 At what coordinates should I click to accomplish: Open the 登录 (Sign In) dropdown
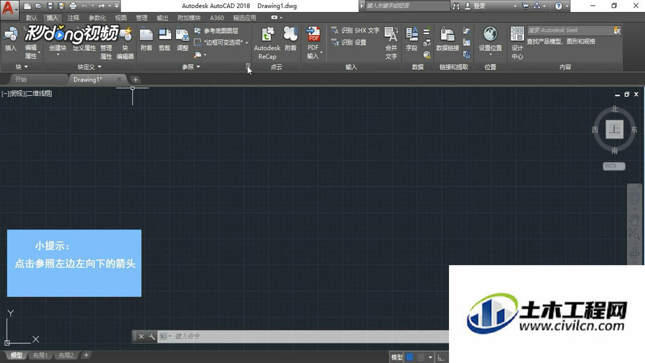coord(515,6)
